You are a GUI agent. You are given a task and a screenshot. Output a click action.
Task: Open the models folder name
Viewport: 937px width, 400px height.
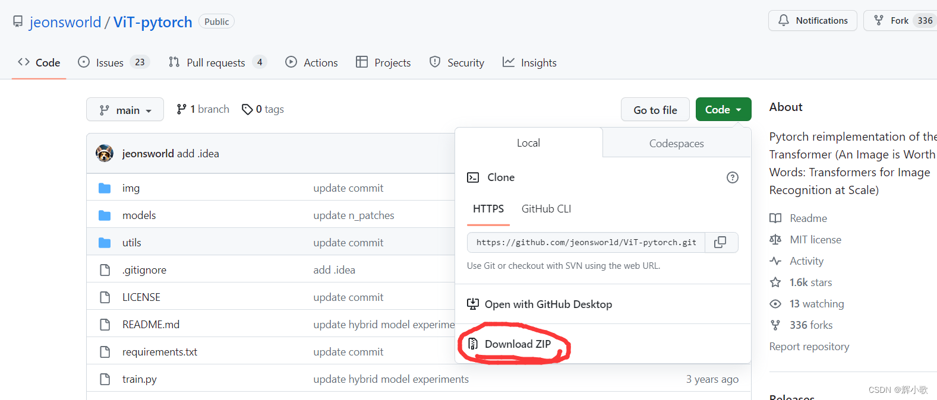click(139, 215)
